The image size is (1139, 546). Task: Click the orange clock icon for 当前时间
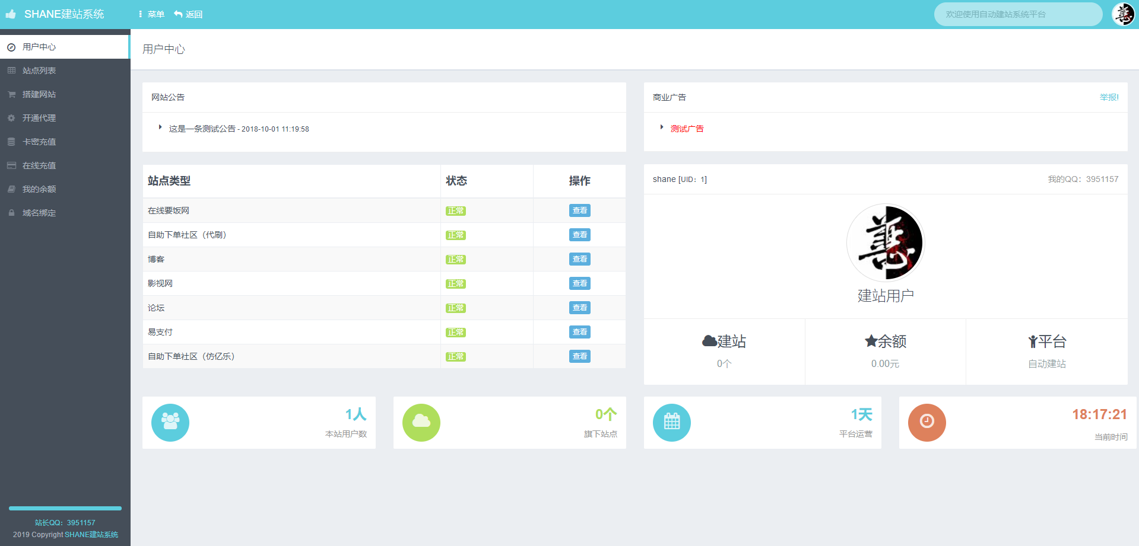(927, 422)
